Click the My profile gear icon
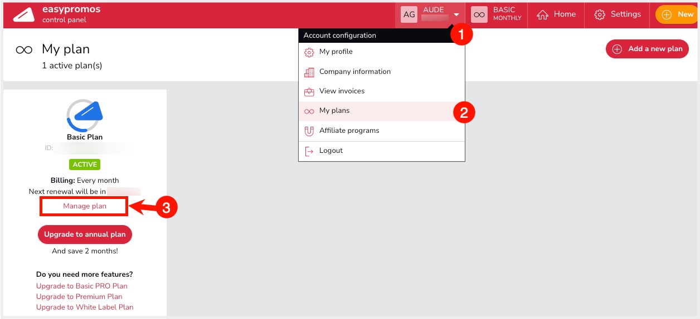This screenshot has height=319, width=700. (309, 52)
